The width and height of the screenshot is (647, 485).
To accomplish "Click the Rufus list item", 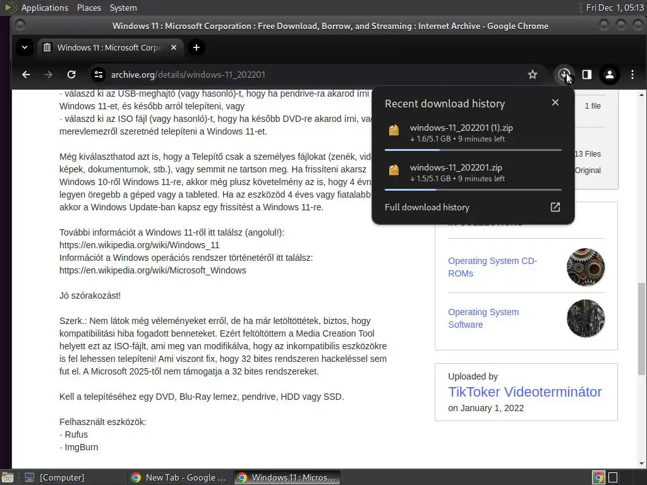I will tap(76, 434).
